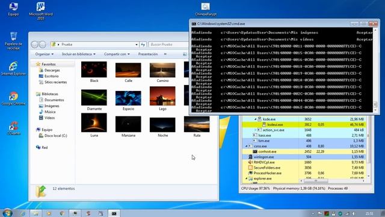The height and width of the screenshot is (217, 385).
Task: Select ksdeui.exe row in Process Hacker
Action: click(x=304, y=125)
